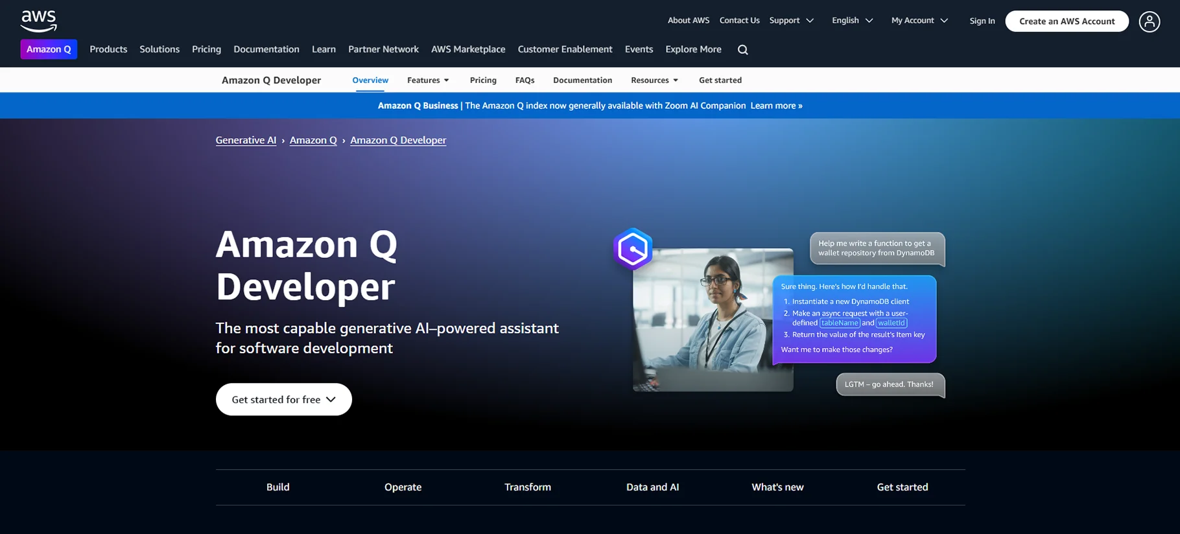
Task: Expand the Features submenu
Action: pyautogui.click(x=428, y=80)
